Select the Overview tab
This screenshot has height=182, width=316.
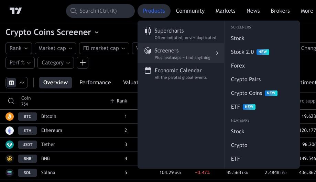(x=55, y=83)
